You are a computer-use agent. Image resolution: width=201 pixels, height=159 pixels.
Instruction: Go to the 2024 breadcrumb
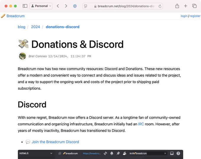click(35, 27)
